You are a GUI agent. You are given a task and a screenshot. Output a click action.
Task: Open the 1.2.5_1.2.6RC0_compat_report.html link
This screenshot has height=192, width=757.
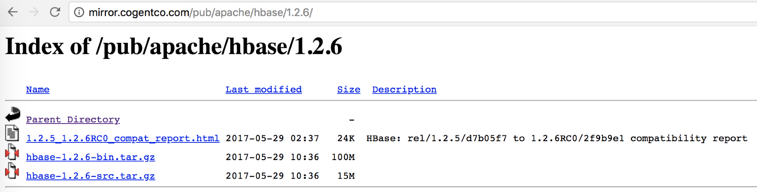(x=123, y=138)
